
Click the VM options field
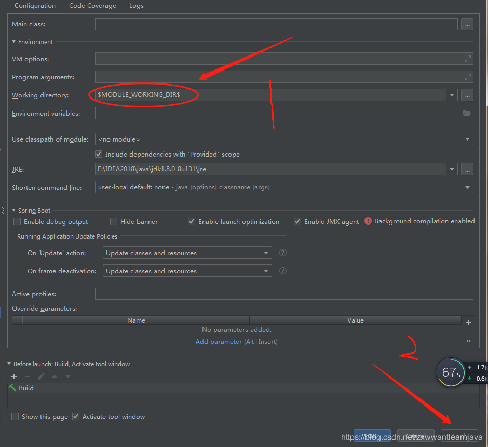tap(284, 59)
